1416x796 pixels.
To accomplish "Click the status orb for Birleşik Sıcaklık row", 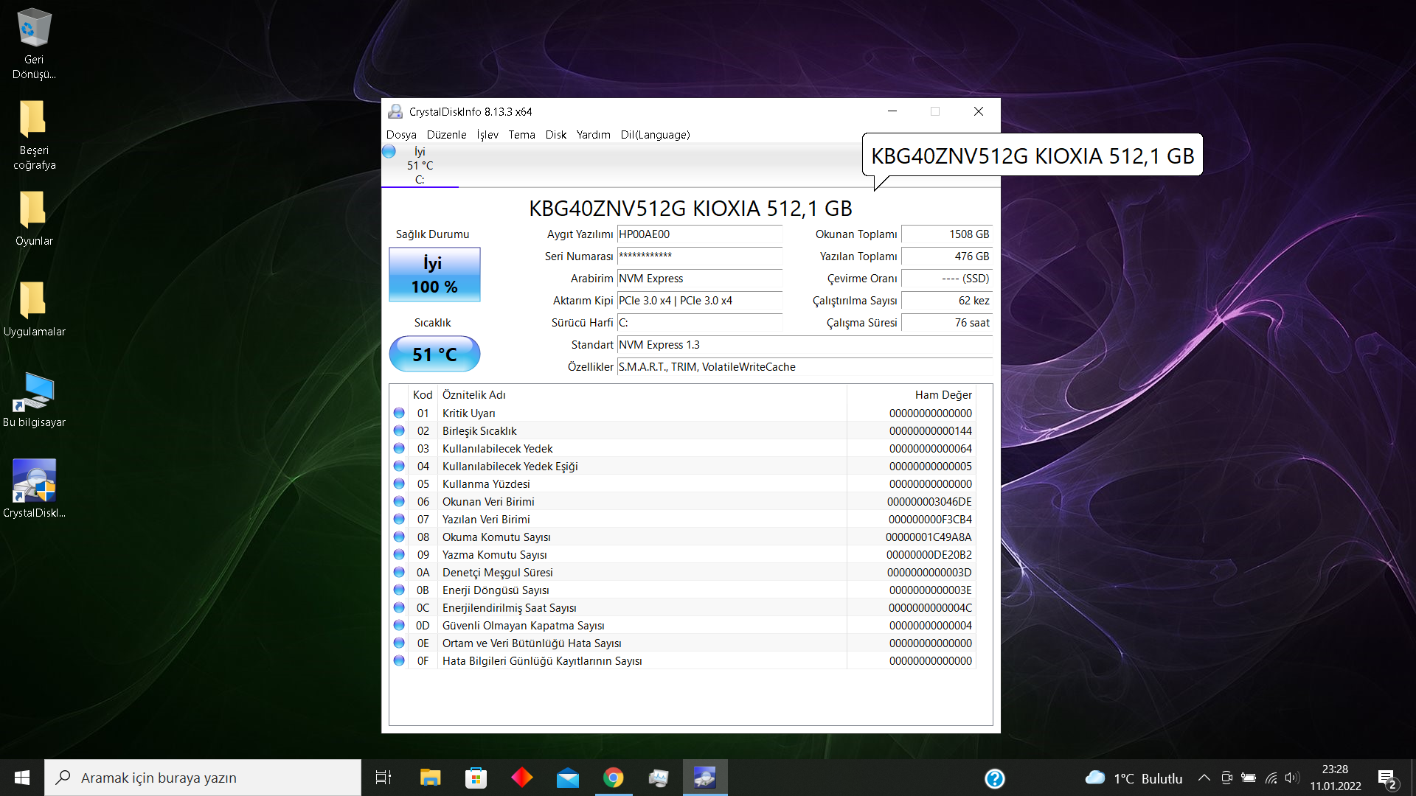I will (x=399, y=431).
